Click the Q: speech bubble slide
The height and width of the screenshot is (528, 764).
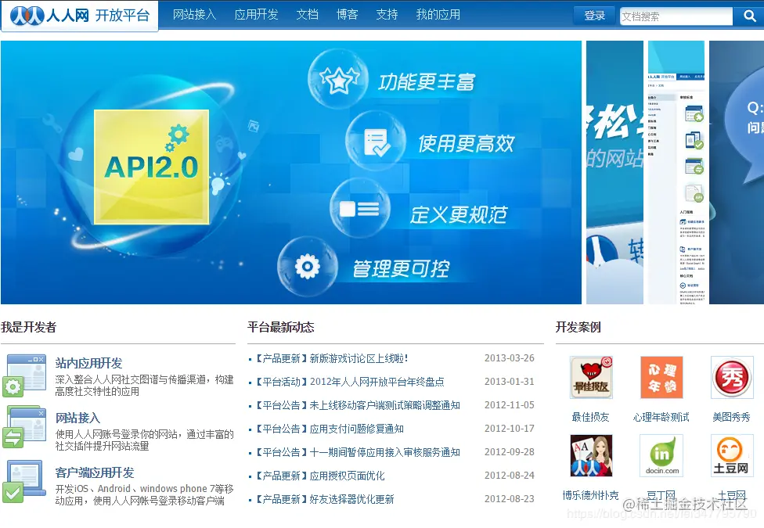click(x=737, y=172)
